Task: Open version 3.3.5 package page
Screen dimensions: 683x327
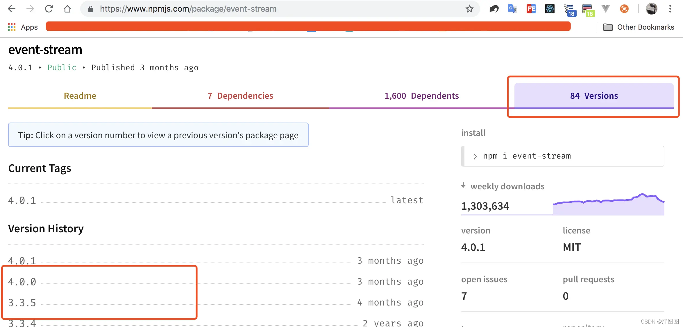Action: 22,303
